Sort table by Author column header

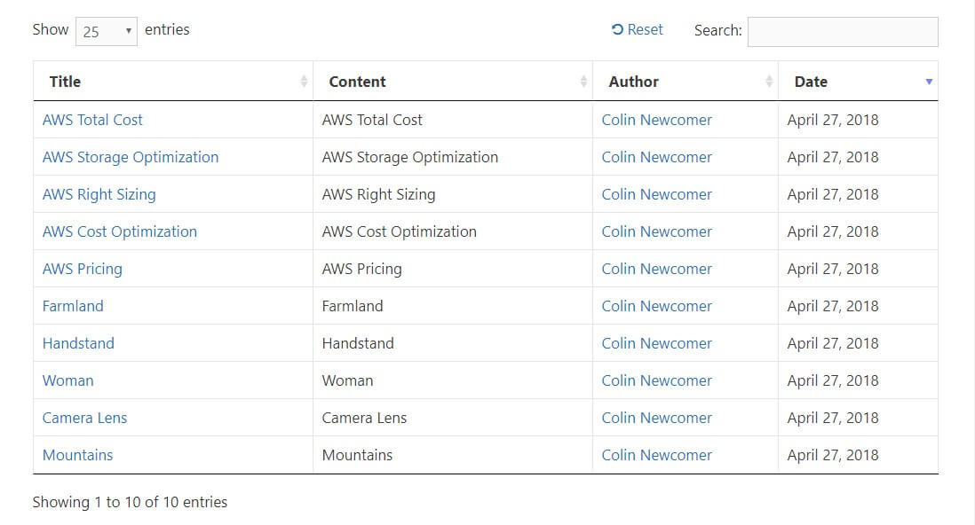pos(686,82)
